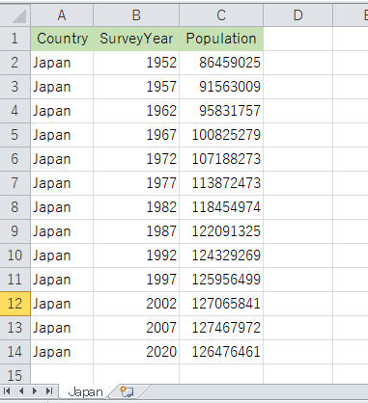
Task: Select row 13 header
Action: (x=15, y=328)
